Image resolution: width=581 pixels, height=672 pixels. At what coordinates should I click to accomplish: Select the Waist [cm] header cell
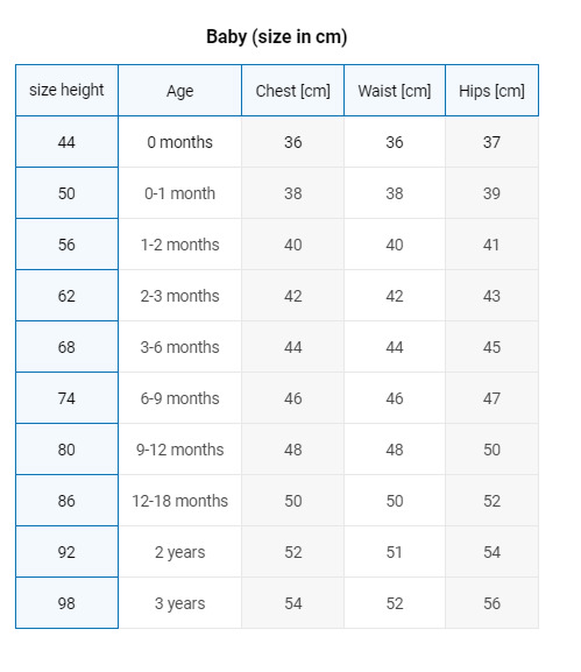394,91
